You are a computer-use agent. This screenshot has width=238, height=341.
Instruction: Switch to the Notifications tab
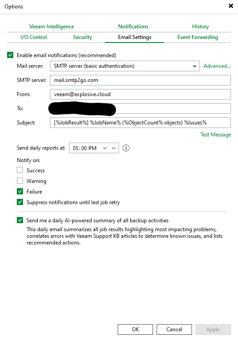click(x=133, y=27)
